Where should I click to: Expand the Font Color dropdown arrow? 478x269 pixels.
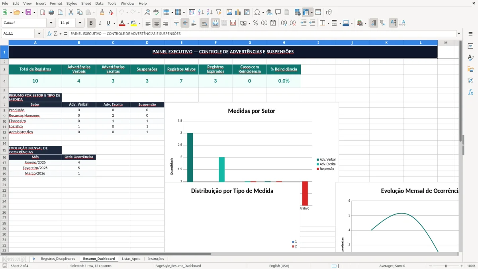coord(128,23)
